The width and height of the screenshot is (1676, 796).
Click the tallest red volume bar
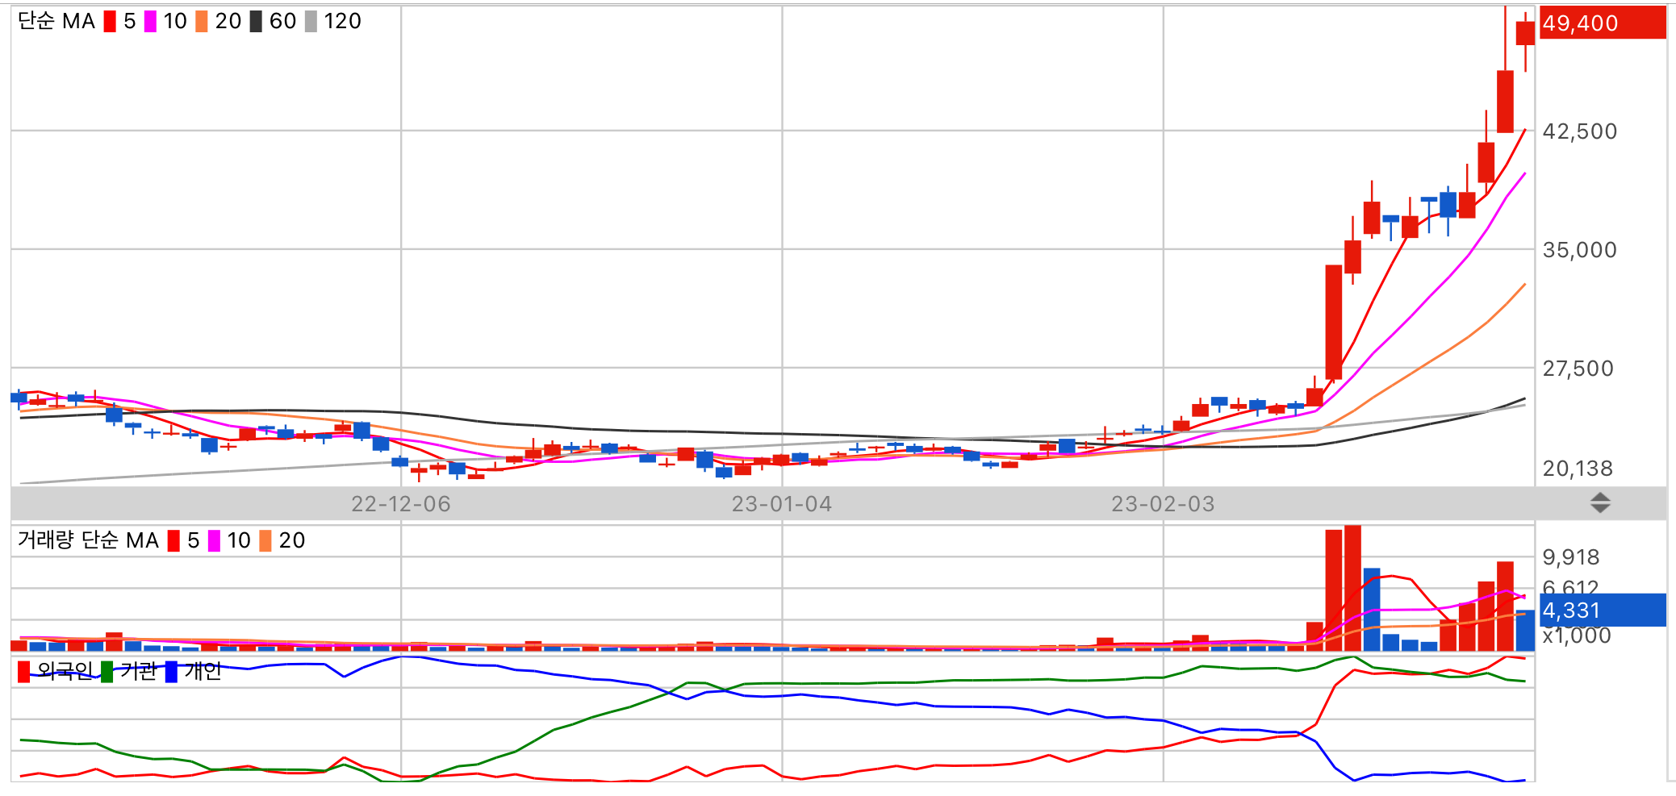[x=1353, y=588]
